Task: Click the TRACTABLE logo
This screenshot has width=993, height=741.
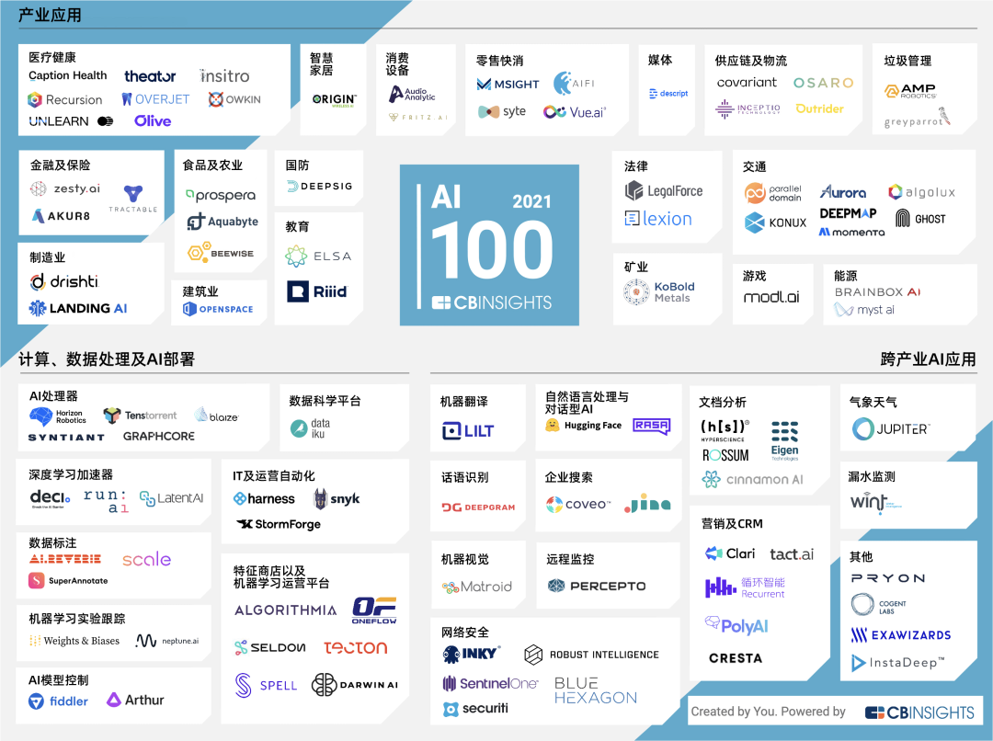Action: pos(133,199)
